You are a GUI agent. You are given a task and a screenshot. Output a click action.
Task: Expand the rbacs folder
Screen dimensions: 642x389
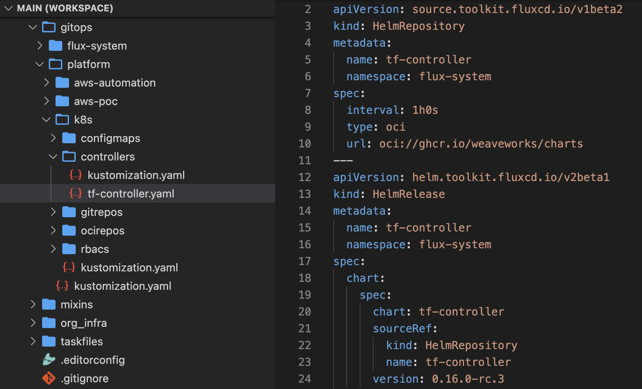click(x=53, y=249)
